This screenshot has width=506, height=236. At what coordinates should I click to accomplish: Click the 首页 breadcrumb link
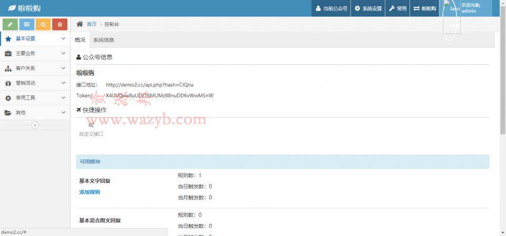pos(92,24)
